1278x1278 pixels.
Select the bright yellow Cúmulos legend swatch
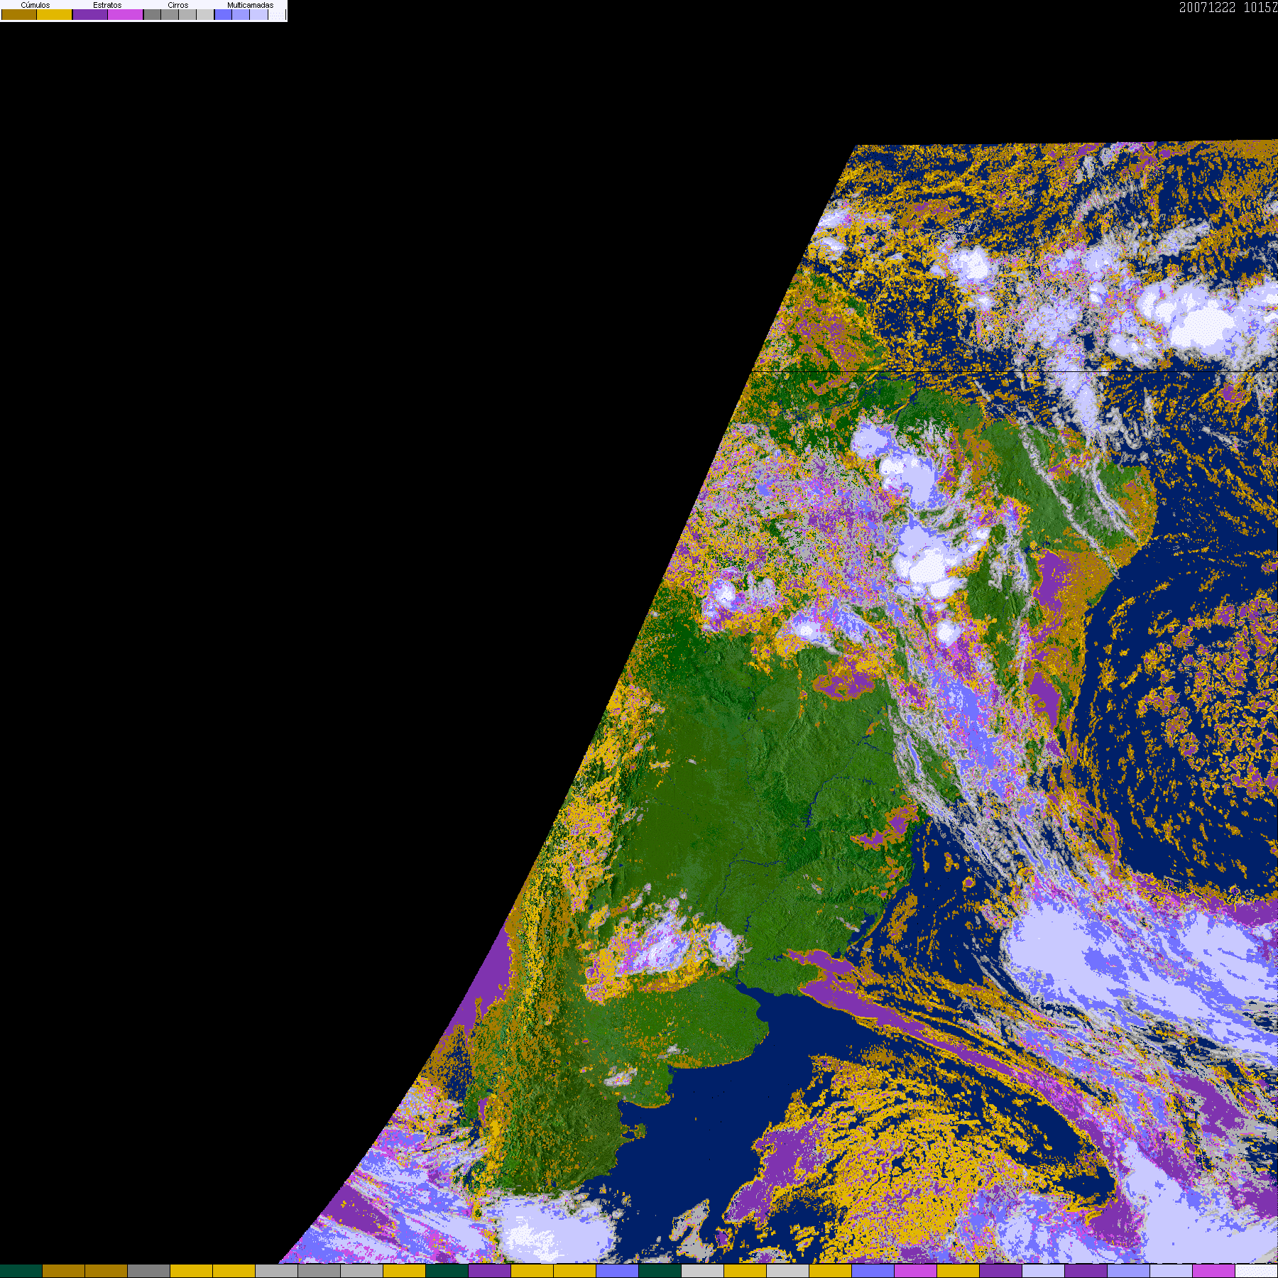click(x=55, y=14)
